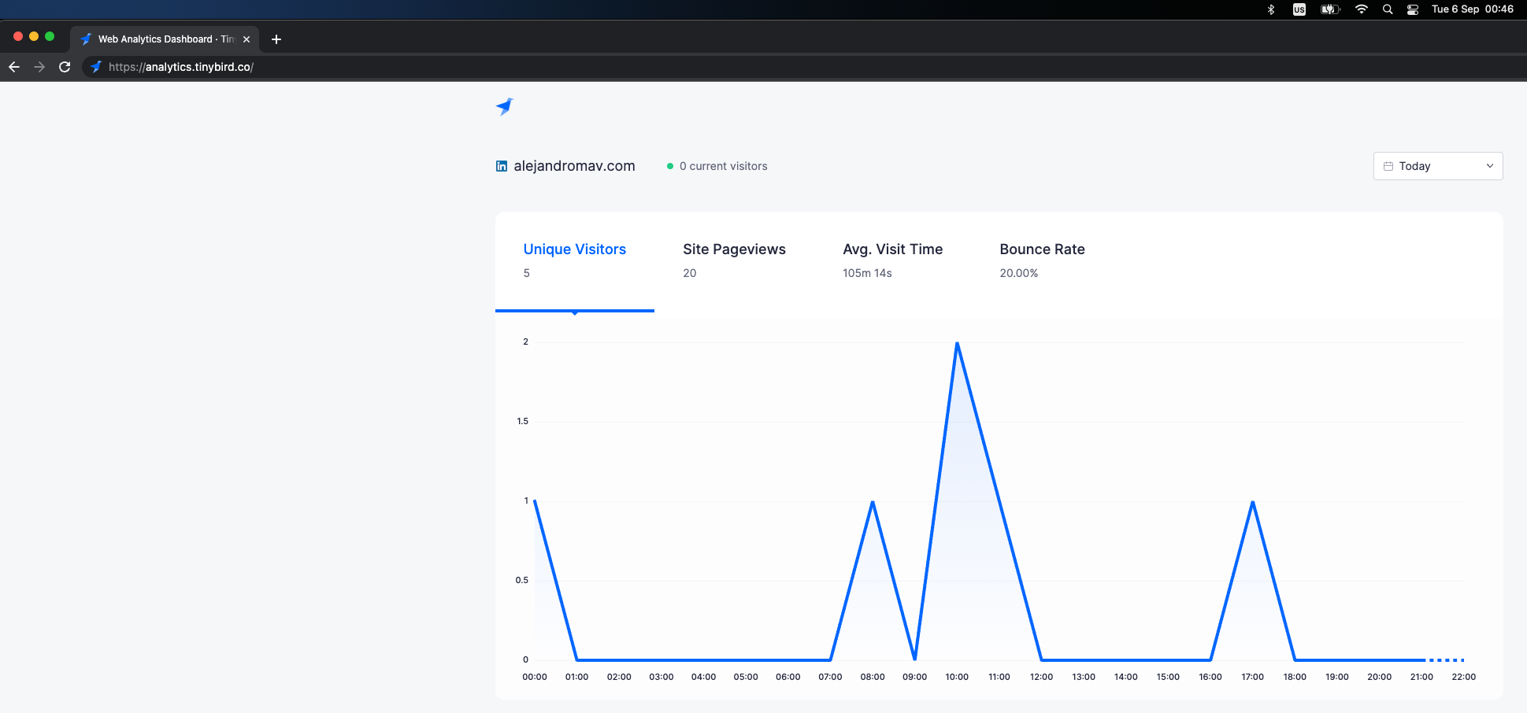Click the chart point at 17:00

pos(1252,501)
